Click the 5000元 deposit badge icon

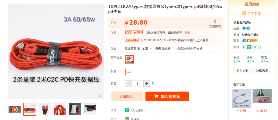(x=254, y=47)
